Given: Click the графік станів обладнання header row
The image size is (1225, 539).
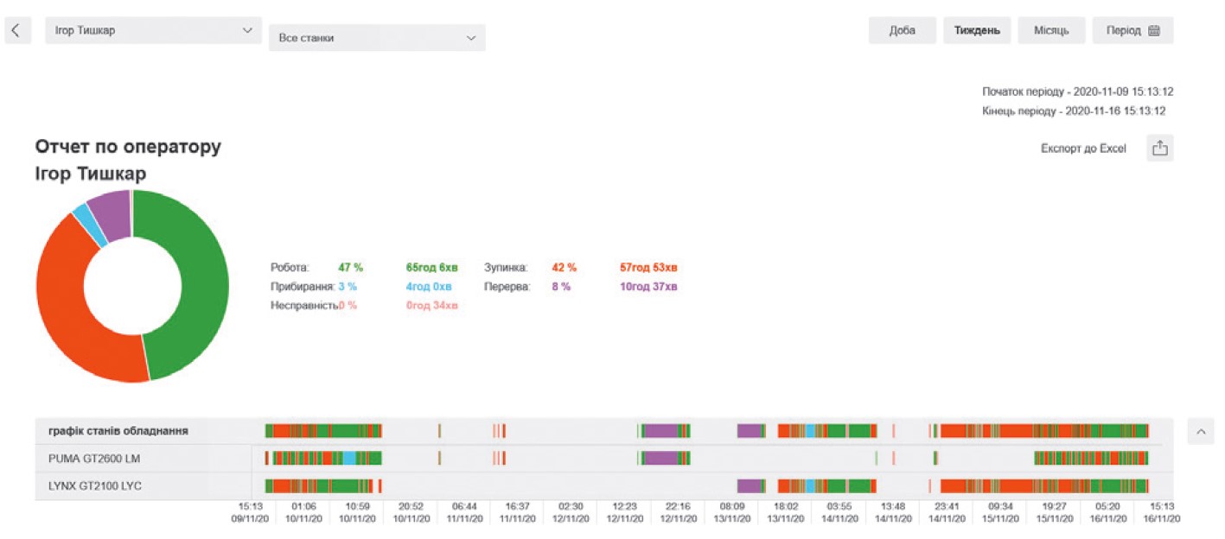Looking at the screenshot, I should coord(118,430).
